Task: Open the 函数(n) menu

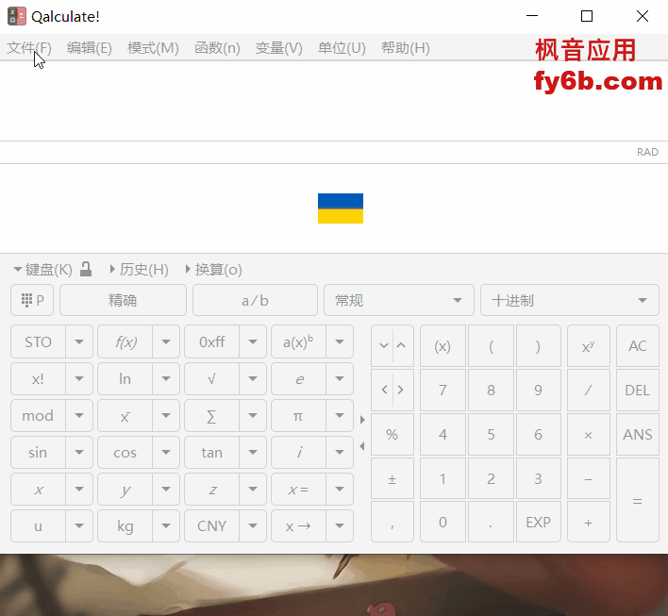Action: point(217,48)
